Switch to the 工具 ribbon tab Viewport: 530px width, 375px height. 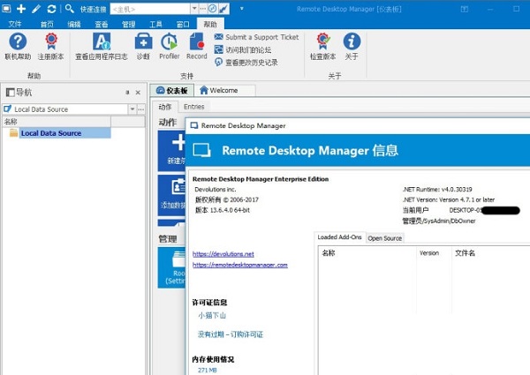155,24
